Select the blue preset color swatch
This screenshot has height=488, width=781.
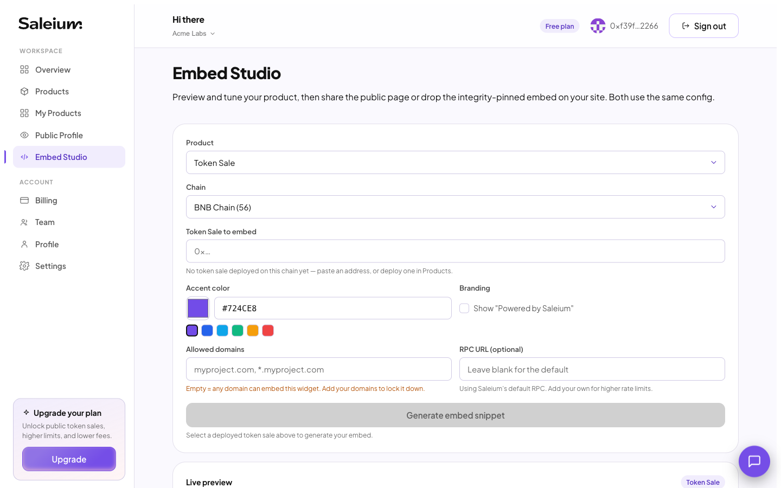(207, 330)
